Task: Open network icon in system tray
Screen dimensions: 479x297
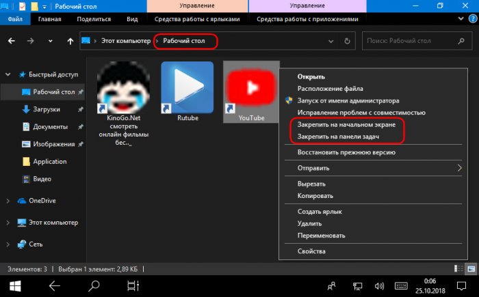Action: tap(357, 286)
